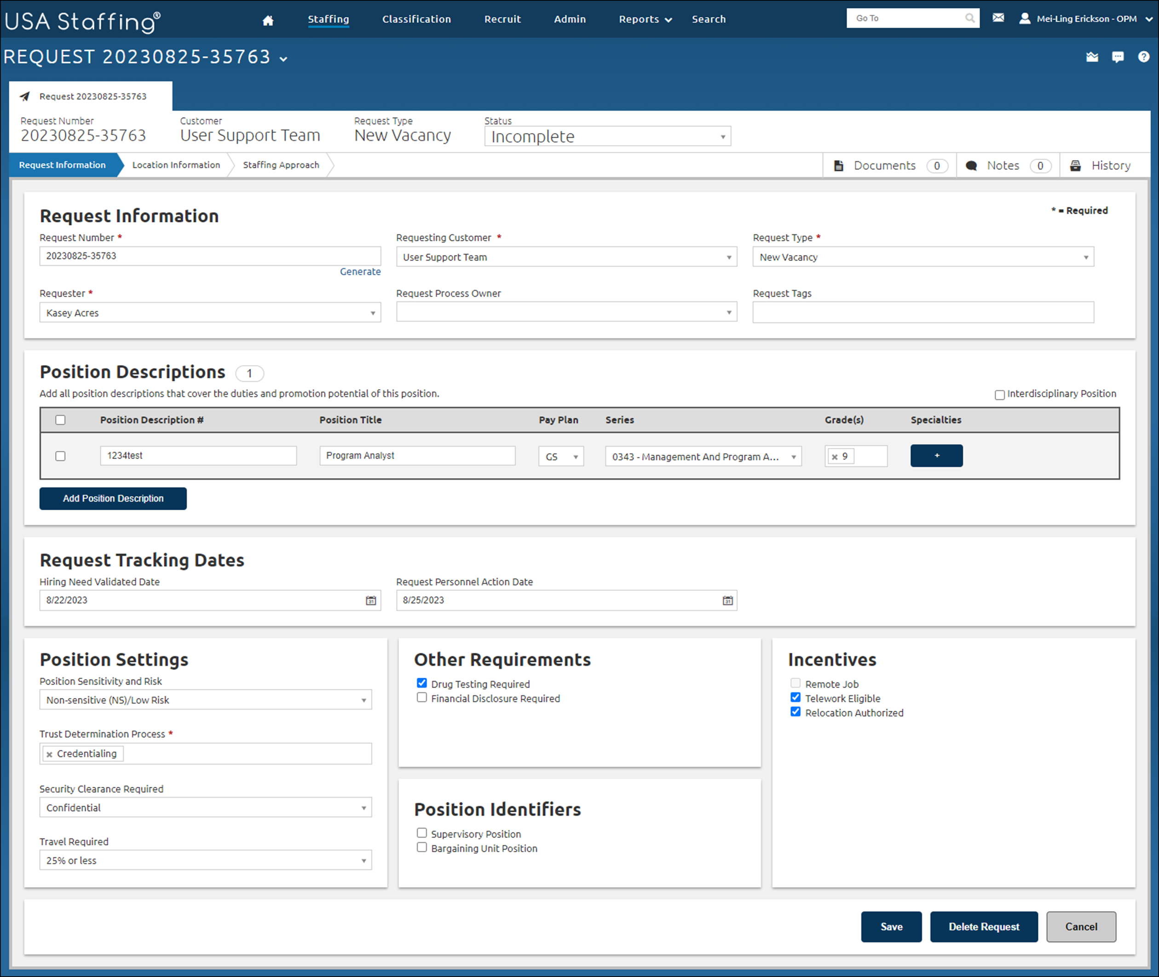Expand the request title chevron menu
The width and height of the screenshot is (1159, 977).
283,59
